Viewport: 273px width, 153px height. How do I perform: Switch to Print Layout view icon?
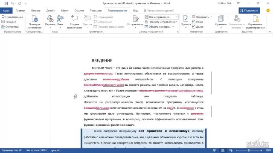click(x=223, y=150)
